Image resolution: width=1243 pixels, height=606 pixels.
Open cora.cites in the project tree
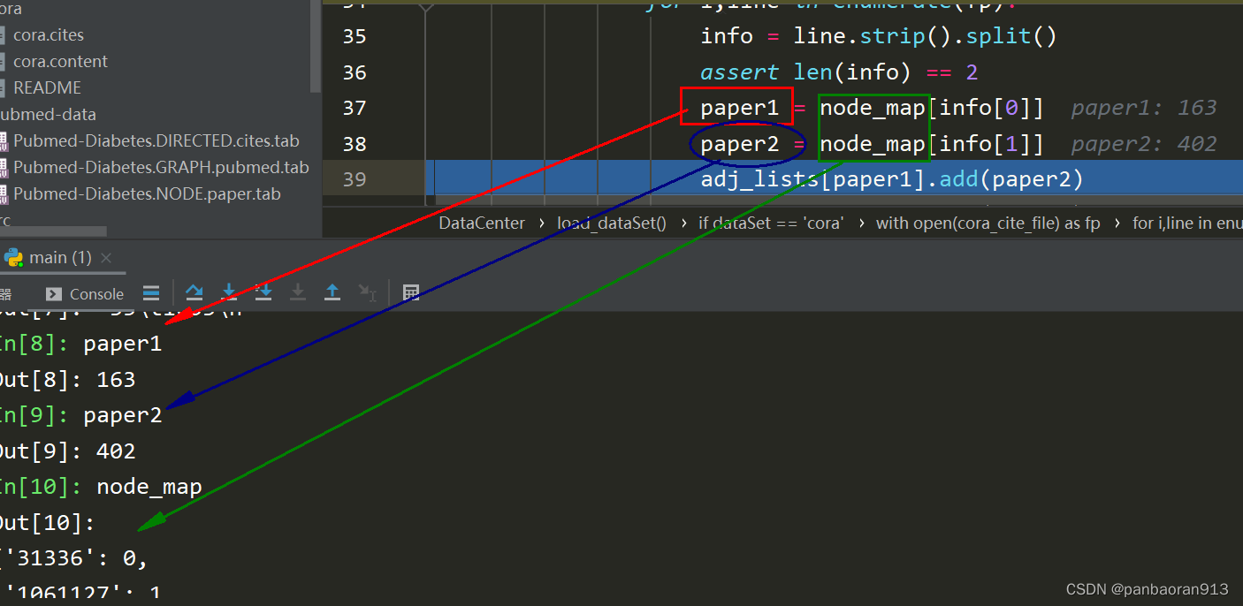pyautogui.click(x=49, y=35)
